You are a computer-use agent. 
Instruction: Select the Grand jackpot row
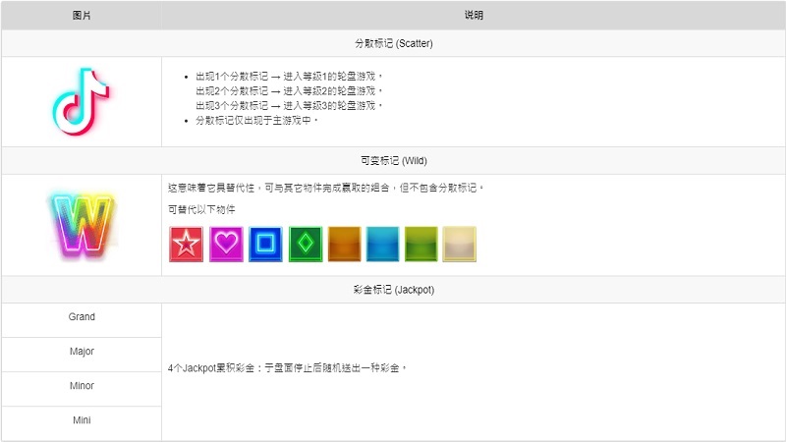coord(82,320)
